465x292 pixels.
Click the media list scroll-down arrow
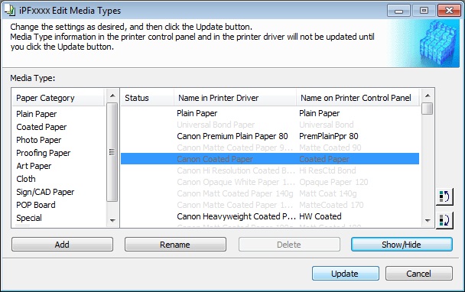tap(428, 221)
